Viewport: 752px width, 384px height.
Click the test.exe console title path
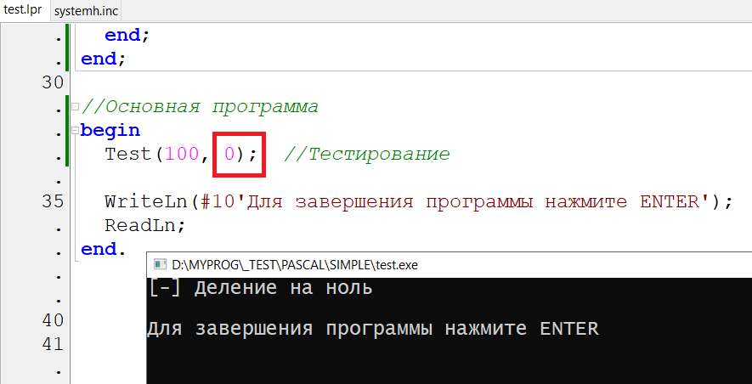[295, 264]
